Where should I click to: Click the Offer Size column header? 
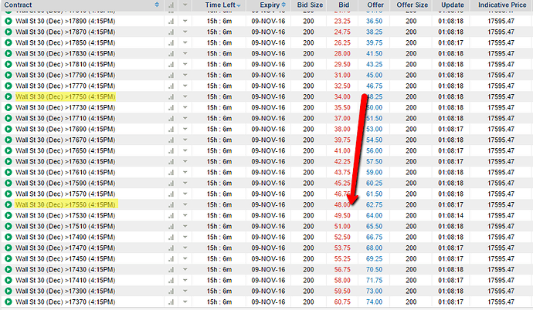412,5
